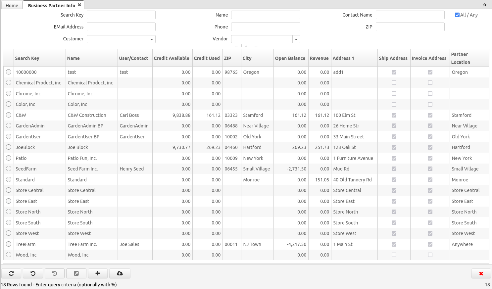Sort by the Credit Available column header
Screen dimensions: 492x289
pyautogui.click(x=171, y=58)
